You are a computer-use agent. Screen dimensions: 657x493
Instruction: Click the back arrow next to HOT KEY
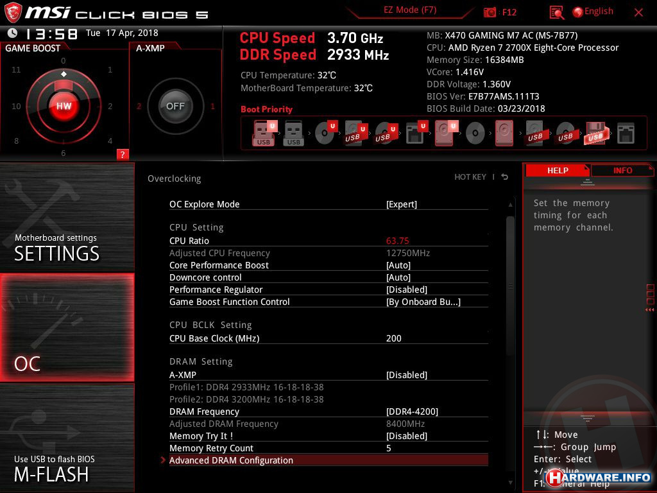(505, 177)
